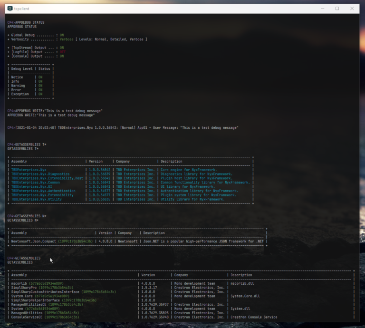
Task: Minimize the tcpclient window
Action: point(323,8)
